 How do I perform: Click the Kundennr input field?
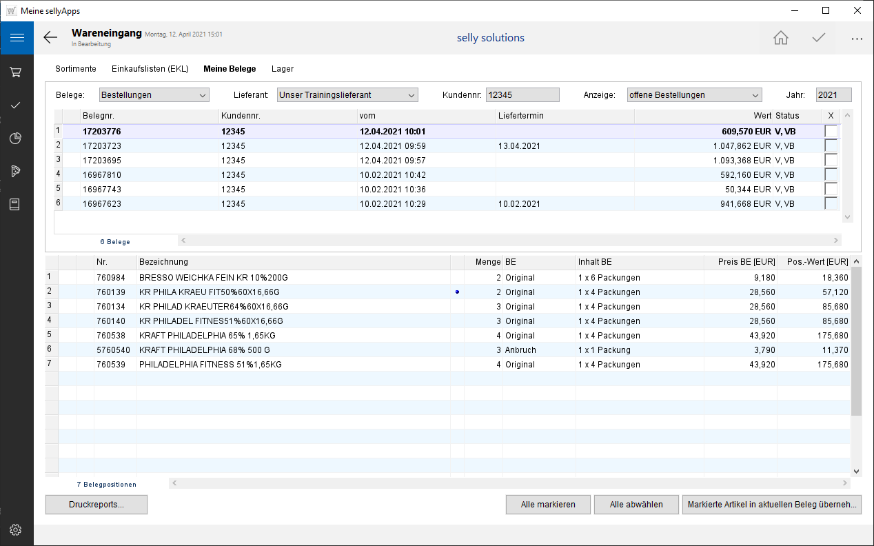pyautogui.click(x=522, y=95)
